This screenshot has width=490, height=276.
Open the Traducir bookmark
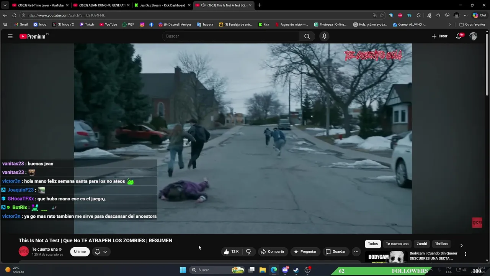pyautogui.click(x=205, y=25)
